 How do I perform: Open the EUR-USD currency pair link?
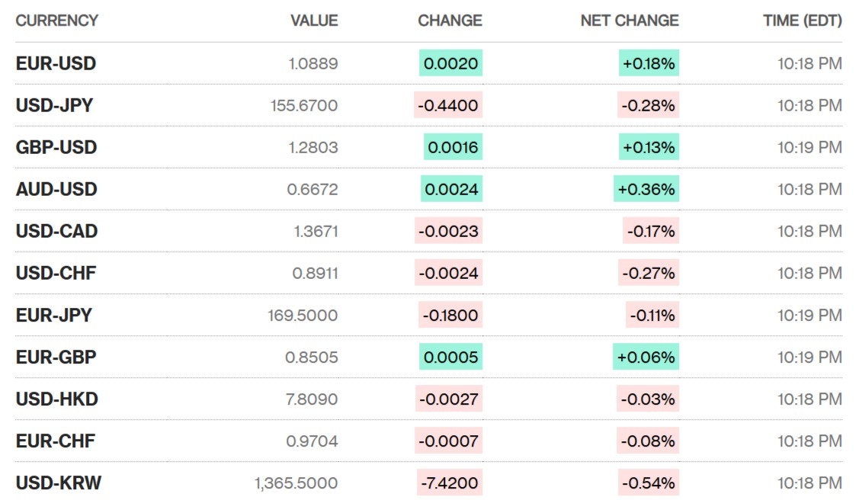(x=56, y=63)
